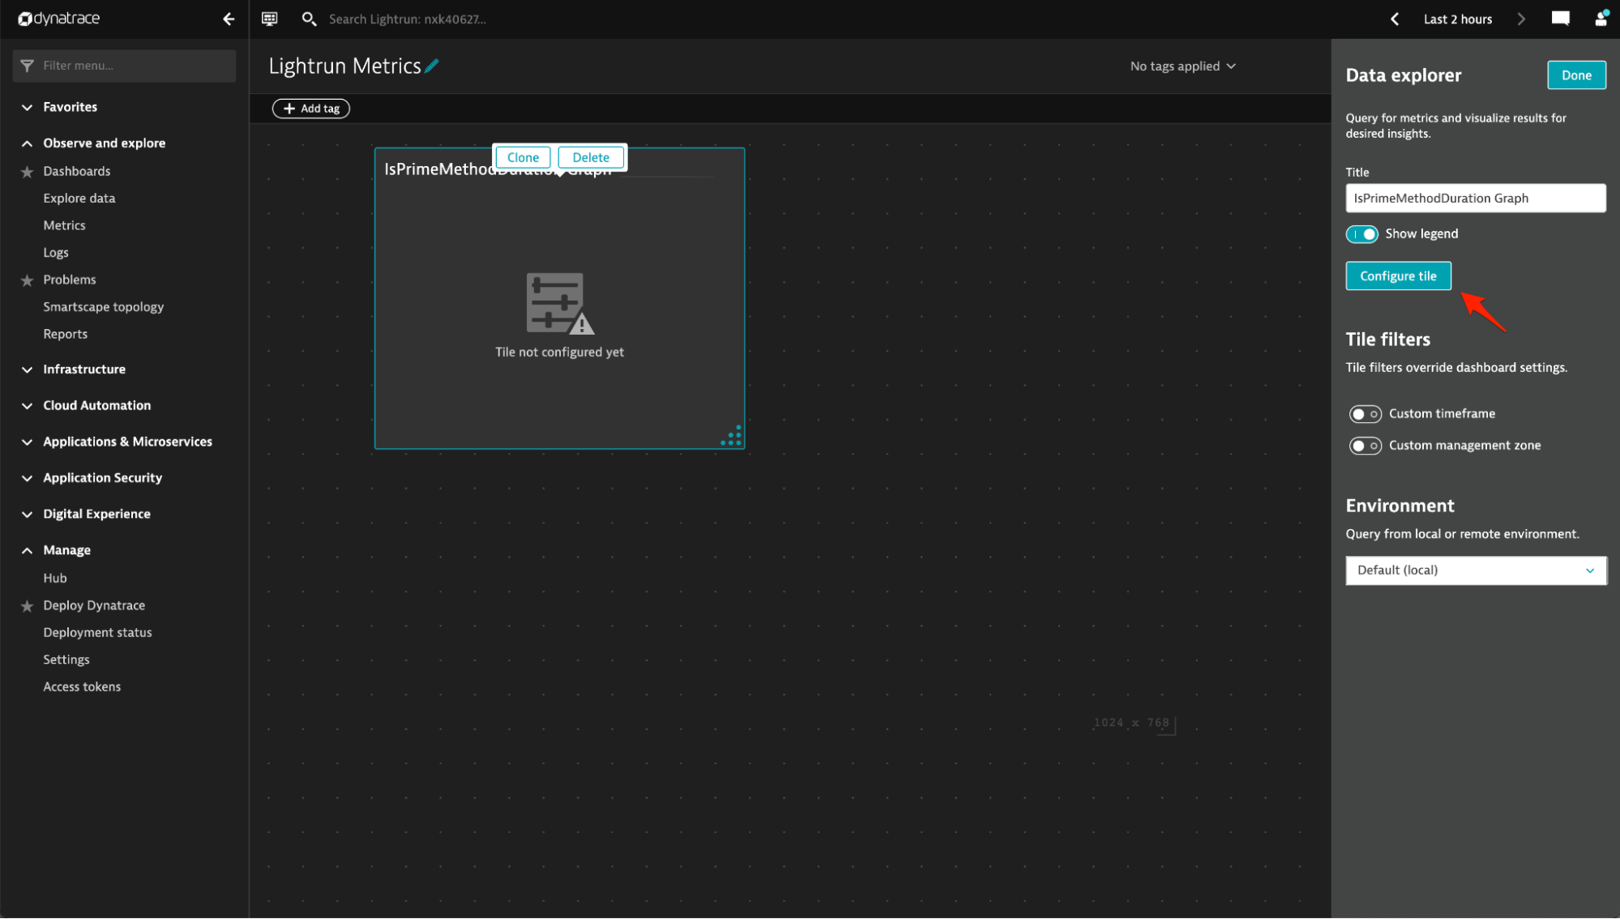The height and width of the screenshot is (919, 1620).
Task: Open the user profile icon
Action: tap(1601, 19)
